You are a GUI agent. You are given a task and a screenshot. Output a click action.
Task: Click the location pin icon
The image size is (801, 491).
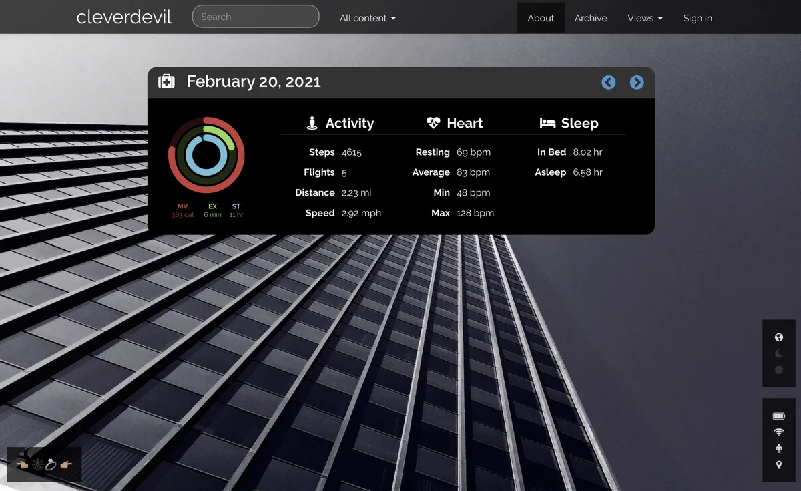tap(778, 465)
